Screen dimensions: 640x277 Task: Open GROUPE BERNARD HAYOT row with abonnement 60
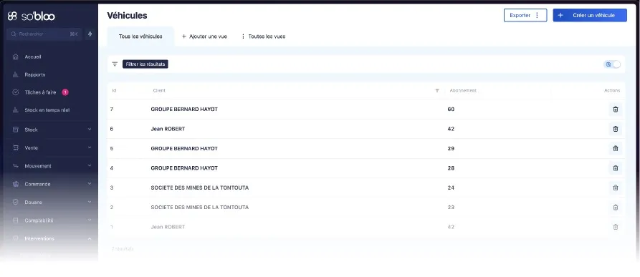(x=366, y=110)
